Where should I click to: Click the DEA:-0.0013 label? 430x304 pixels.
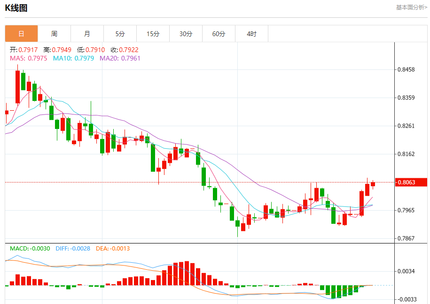113,248
